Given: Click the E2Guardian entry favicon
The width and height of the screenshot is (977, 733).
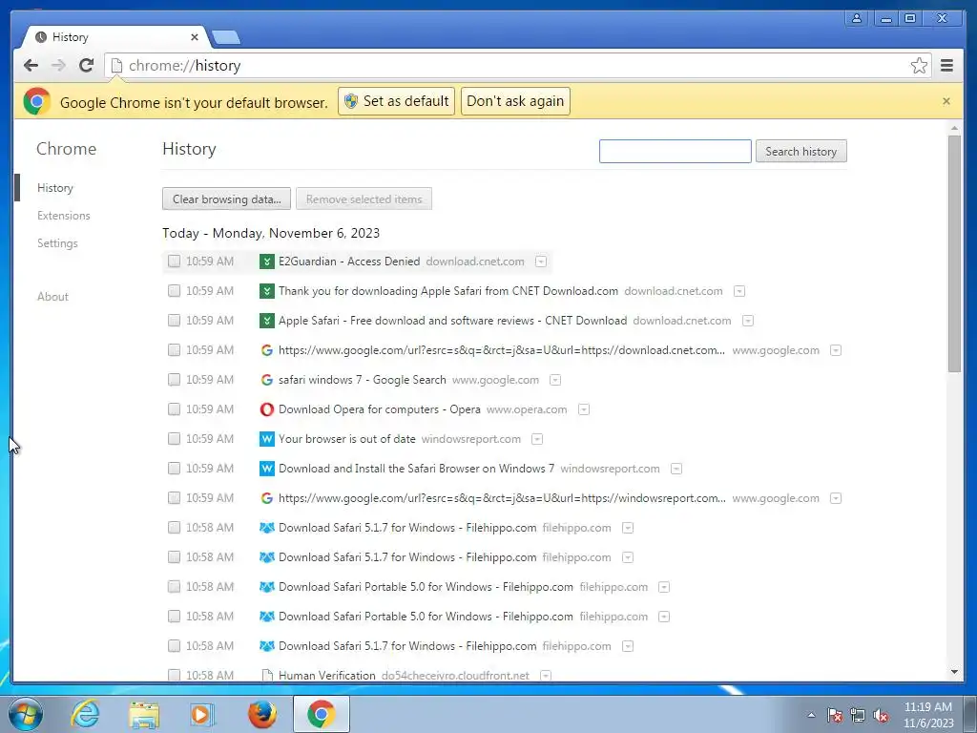Looking at the screenshot, I should [x=267, y=262].
